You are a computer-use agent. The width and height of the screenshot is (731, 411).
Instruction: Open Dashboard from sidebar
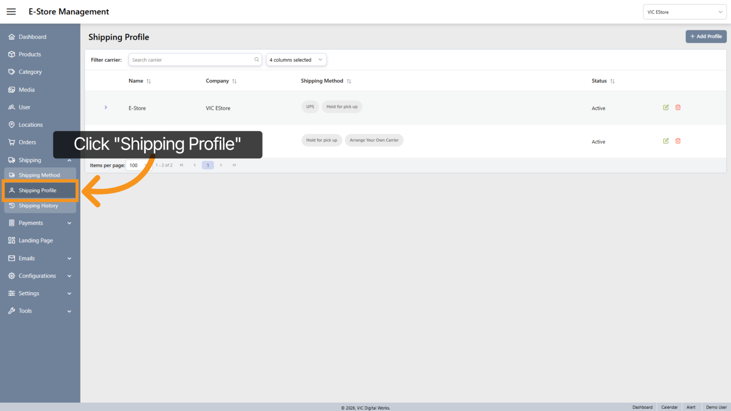pos(32,37)
